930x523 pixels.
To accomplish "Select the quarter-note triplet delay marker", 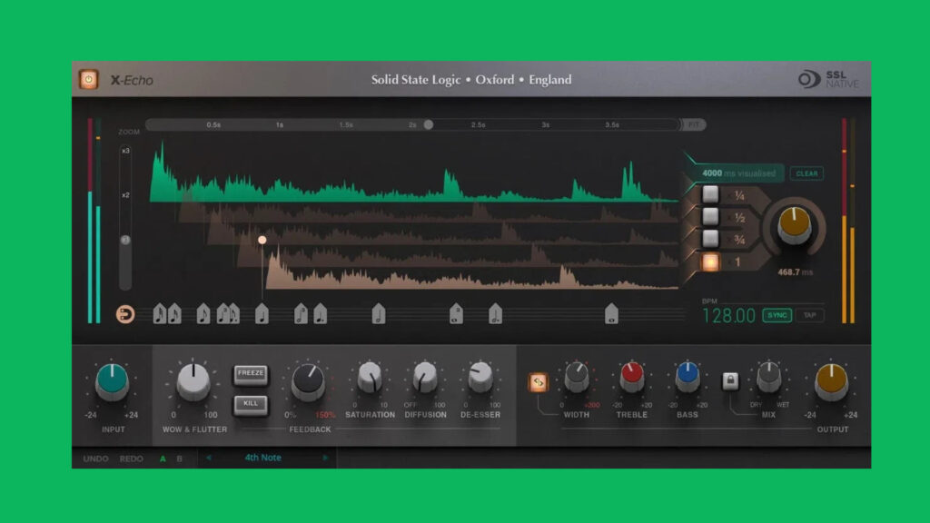I will tap(223, 313).
